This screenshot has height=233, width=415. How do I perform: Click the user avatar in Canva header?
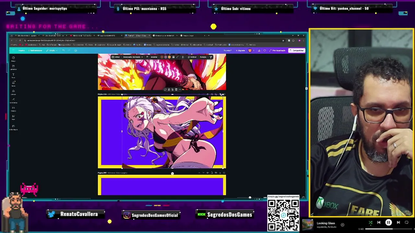[x=250, y=50]
